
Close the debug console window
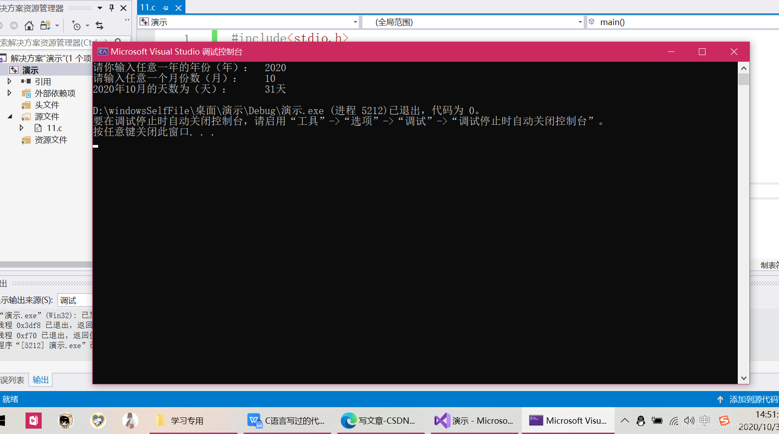tap(733, 51)
